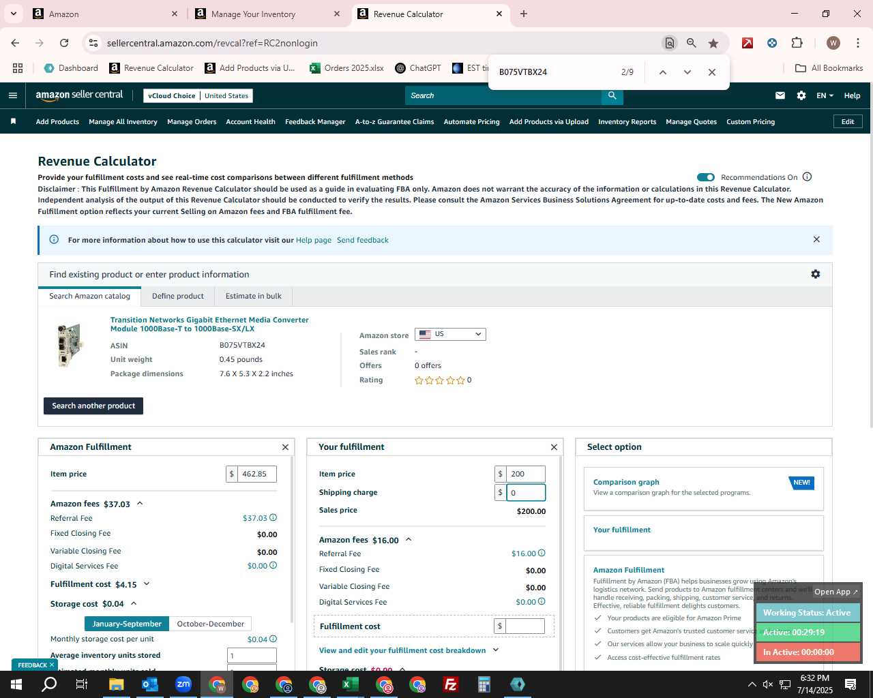
Task: Expand fulfillment cost breakdown chevron
Action: [x=496, y=650]
